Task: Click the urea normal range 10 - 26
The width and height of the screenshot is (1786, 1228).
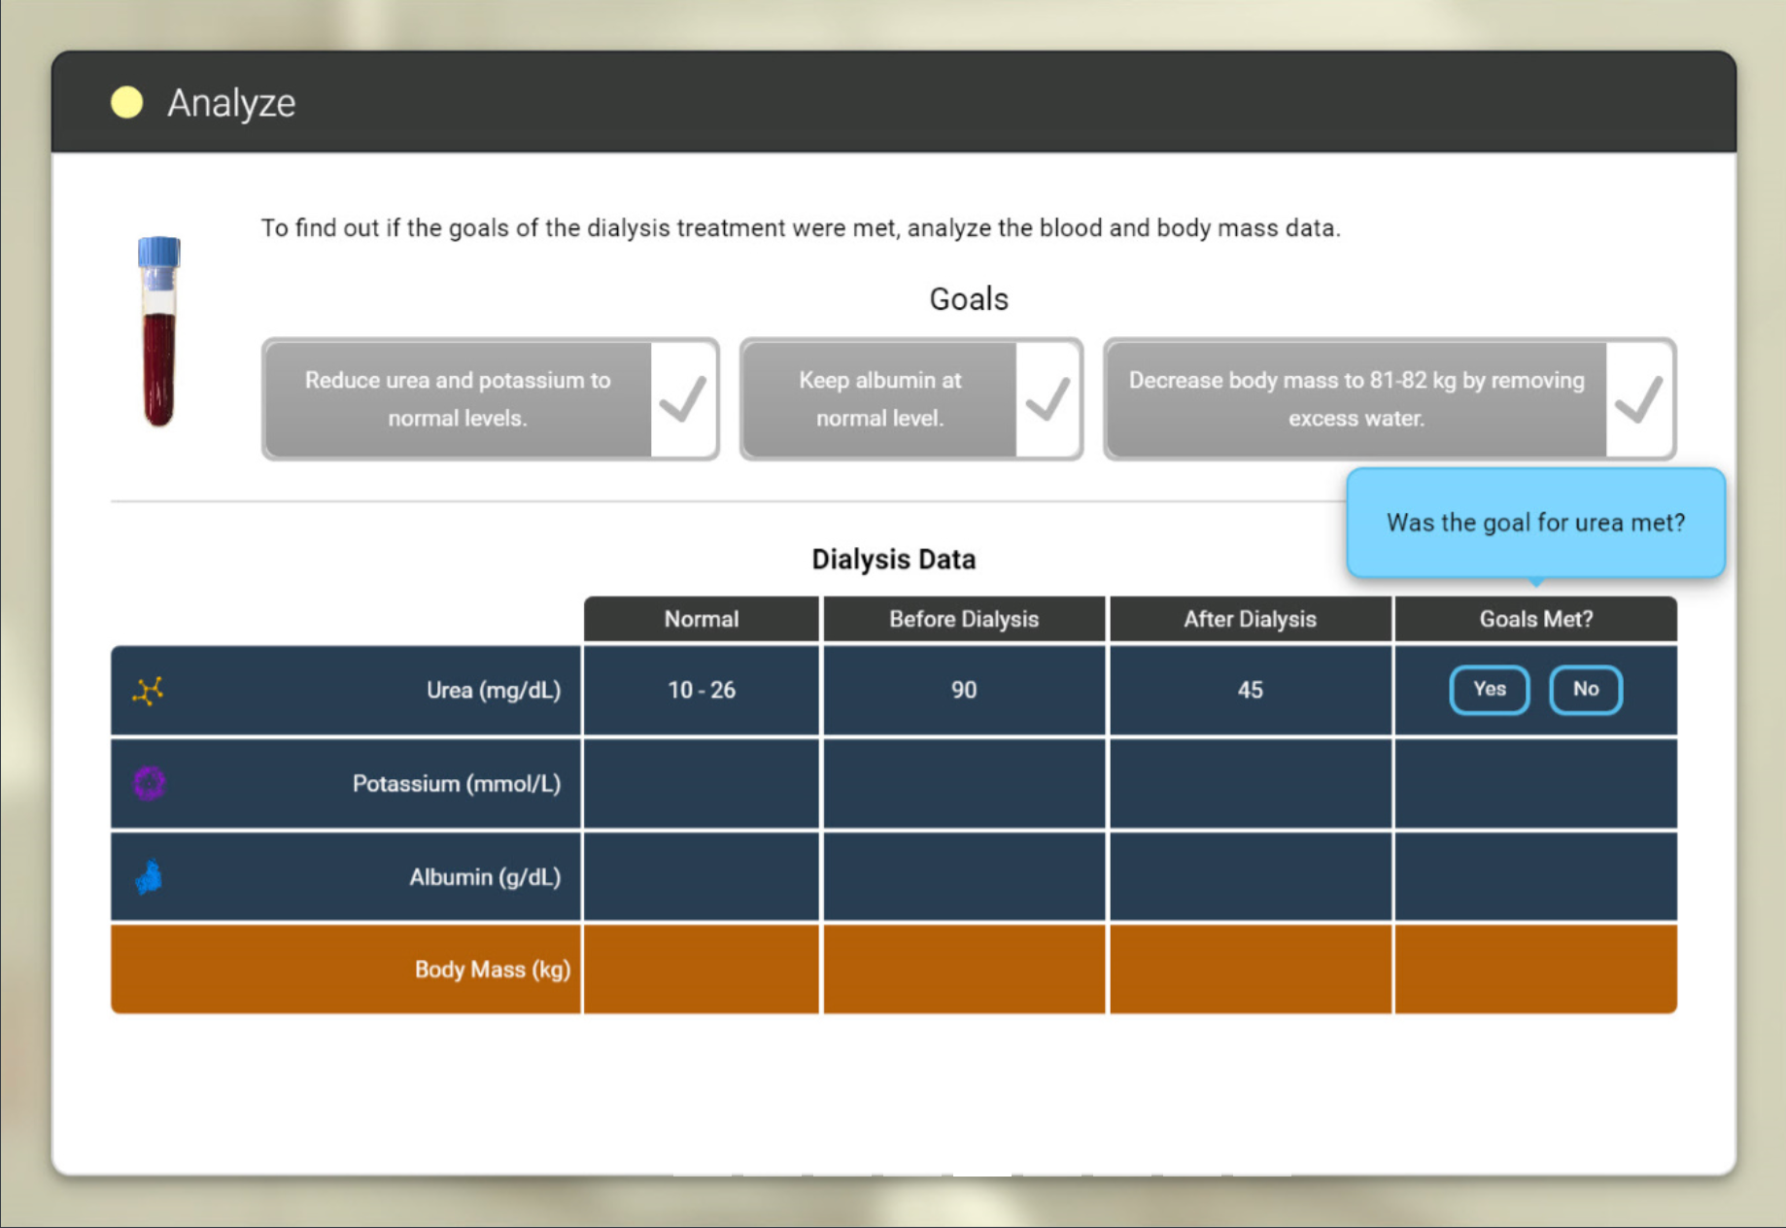Action: (701, 690)
